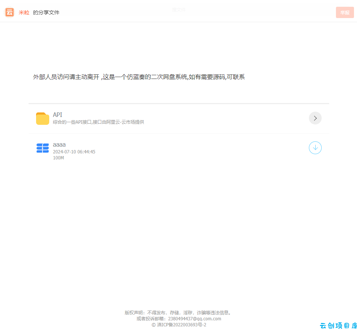The image size is (357, 335).
Task: Click the complaint email 2380494437@qq.com.com
Action: pyautogui.click(x=194, y=318)
